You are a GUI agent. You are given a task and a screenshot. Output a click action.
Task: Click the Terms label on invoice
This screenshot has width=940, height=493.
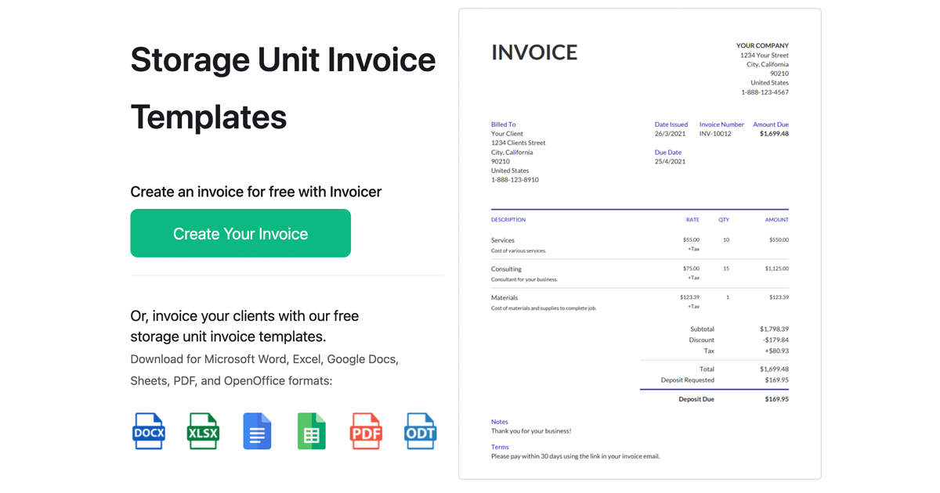pos(500,447)
